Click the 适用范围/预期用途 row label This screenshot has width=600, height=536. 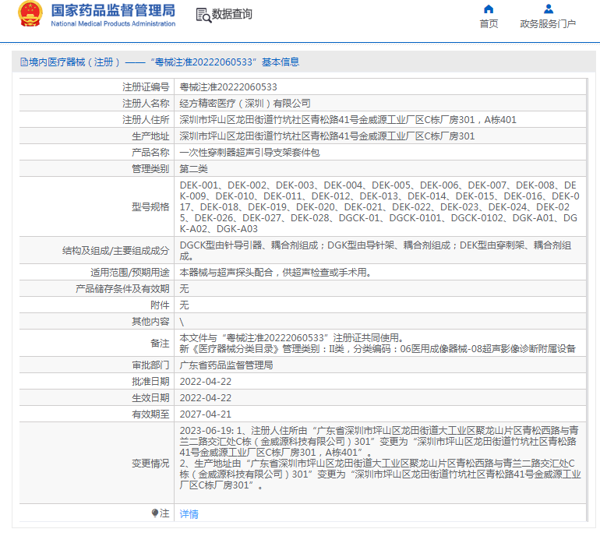click(x=129, y=273)
